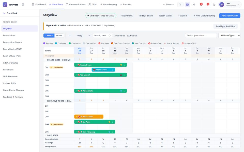This screenshot has height=152, width=244.
Task: Click + New Group Booking
Action: click(204, 16)
